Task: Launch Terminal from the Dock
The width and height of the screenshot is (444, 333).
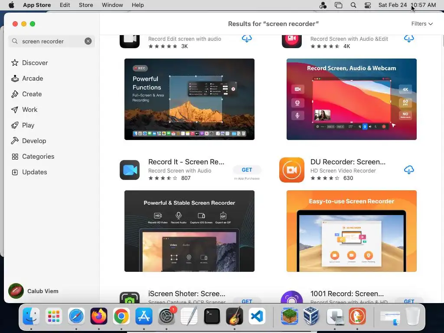Action: (212, 316)
